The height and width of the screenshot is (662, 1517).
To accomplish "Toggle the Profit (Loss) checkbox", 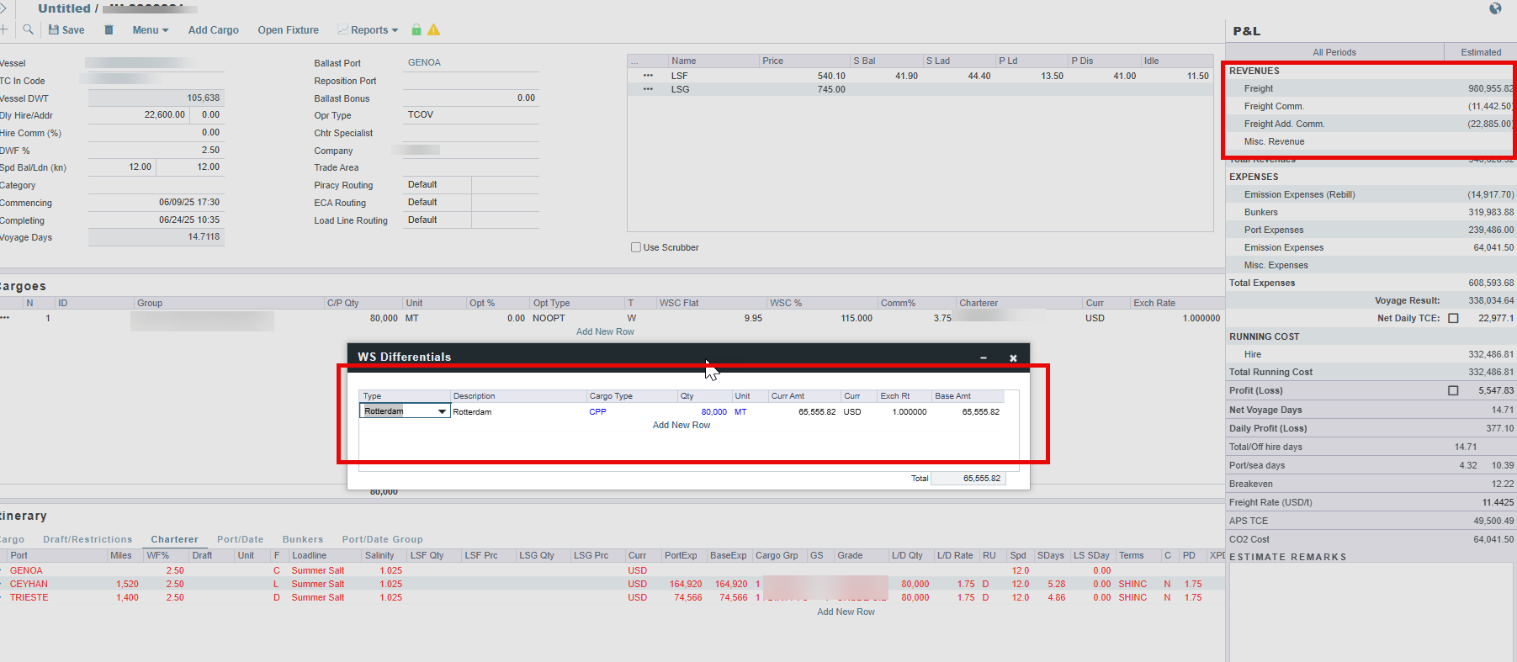I will pos(1453,390).
